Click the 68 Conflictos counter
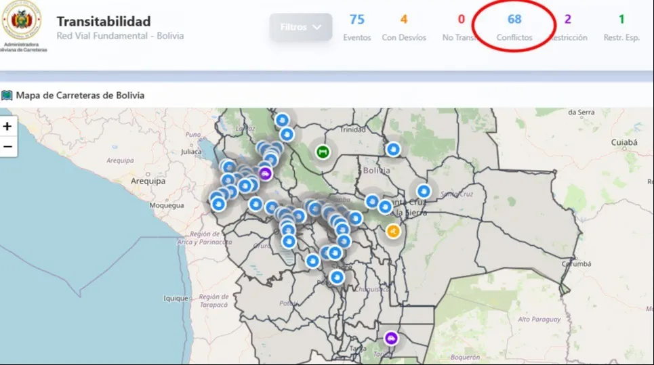This screenshot has height=365, width=654. (514, 28)
